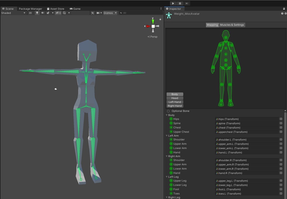The width and height of the screenshot is (287, 199).
Task: Open the object picker for the Hips transform
Action: click(281, 119)
